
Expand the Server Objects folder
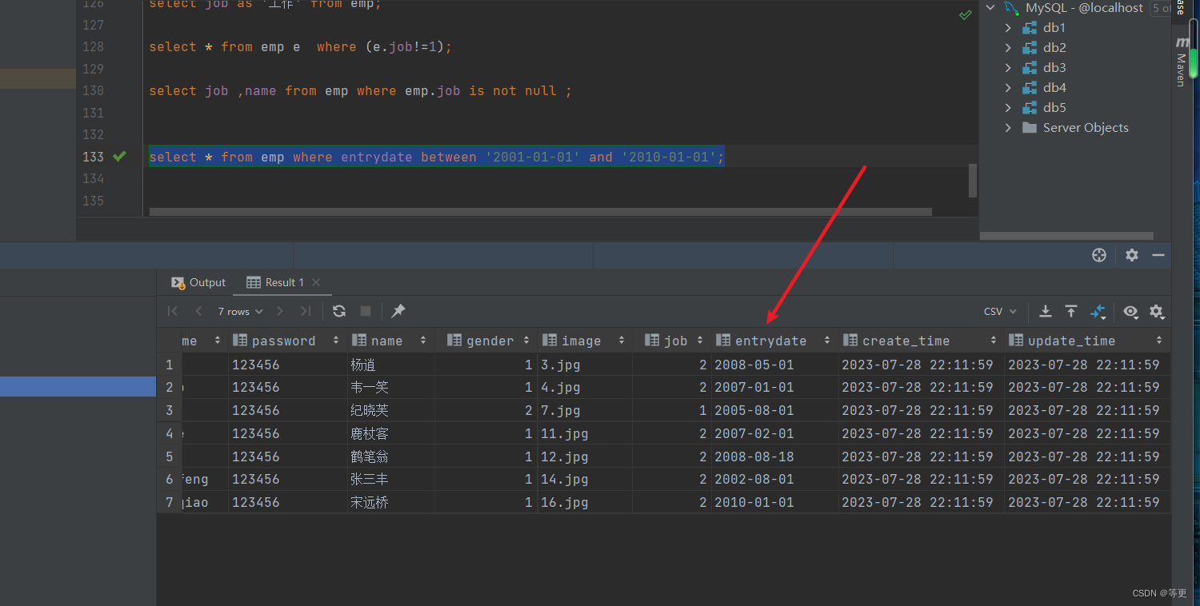click(1008, 127)
